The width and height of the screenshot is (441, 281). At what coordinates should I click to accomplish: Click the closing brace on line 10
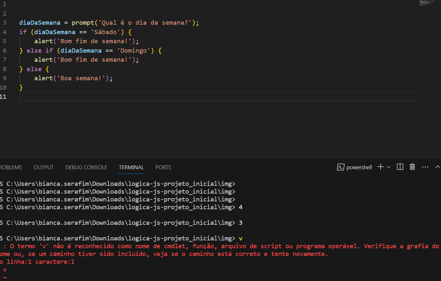pos(21,88)
